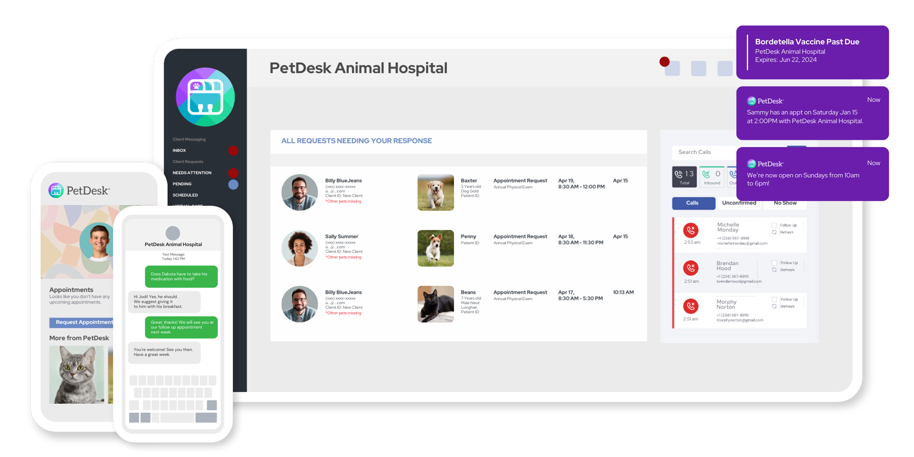Toggle Refresh checkbox for Brendan Hood

tap(772, 269)
